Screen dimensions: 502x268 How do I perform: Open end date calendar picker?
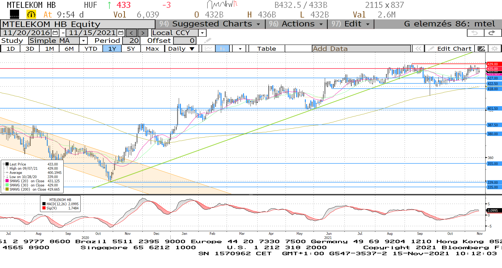click(x=121, y=33)
